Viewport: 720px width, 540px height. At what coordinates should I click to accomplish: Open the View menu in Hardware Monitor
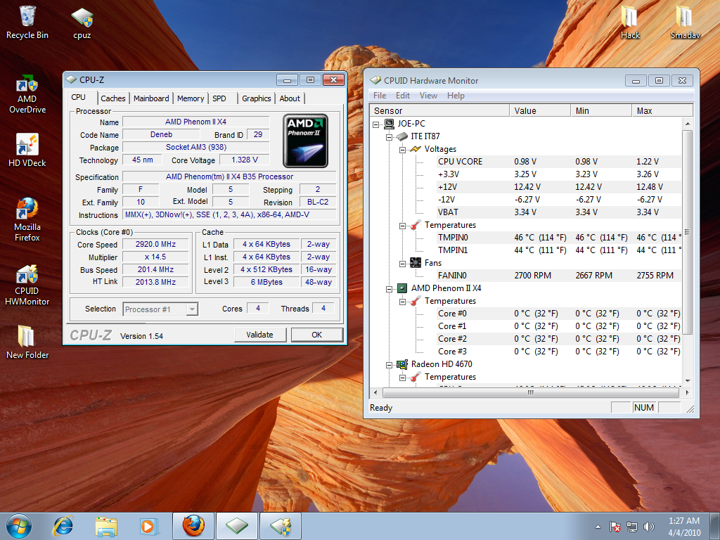(x=427, y=96)
